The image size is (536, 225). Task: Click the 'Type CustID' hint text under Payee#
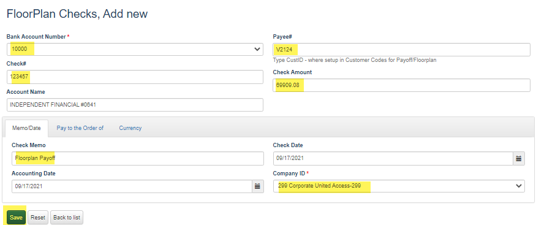click(x=355, y=60)
